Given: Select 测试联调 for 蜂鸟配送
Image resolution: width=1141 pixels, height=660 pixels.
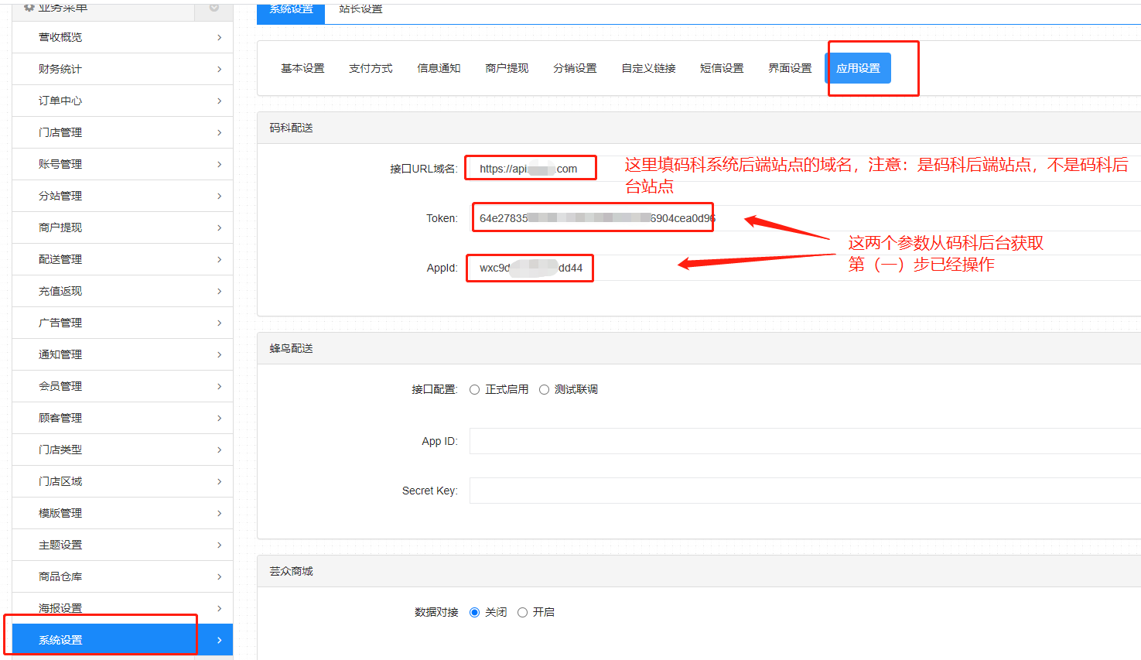Looking at the screenshot, I should pyautogui.click(x=545, y=389).
